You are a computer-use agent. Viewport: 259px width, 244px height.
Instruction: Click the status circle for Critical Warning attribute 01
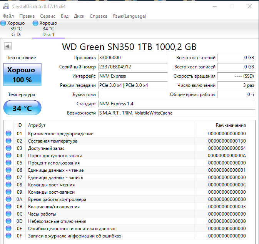click(8, 133)
